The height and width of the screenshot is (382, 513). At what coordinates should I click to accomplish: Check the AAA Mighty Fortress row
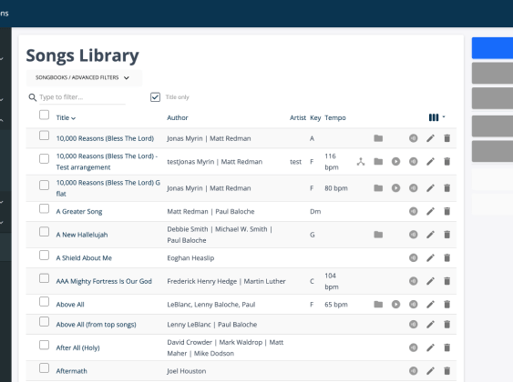pyautogui.click(x=44, y=278)
